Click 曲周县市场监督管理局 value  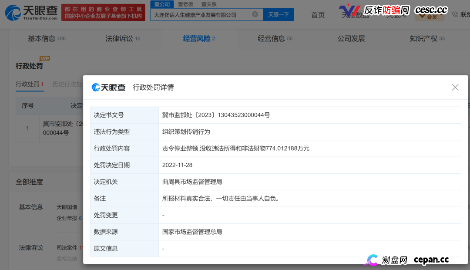point(192,182)
